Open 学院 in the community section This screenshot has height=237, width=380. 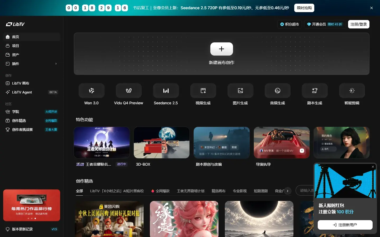[32, 112]
